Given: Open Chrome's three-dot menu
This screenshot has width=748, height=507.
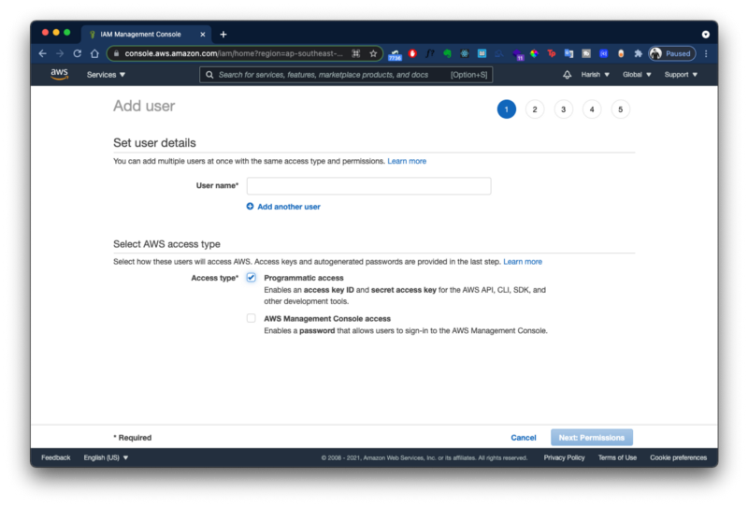Looking at the screenshot, I should pyautogui.click(x=706, y=53).
